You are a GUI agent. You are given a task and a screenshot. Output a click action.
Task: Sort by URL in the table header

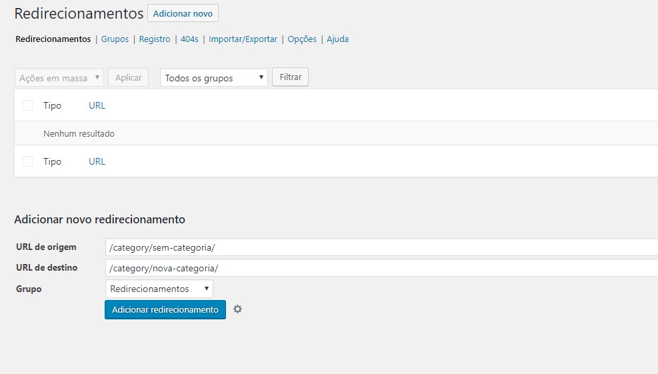(97, 105)
